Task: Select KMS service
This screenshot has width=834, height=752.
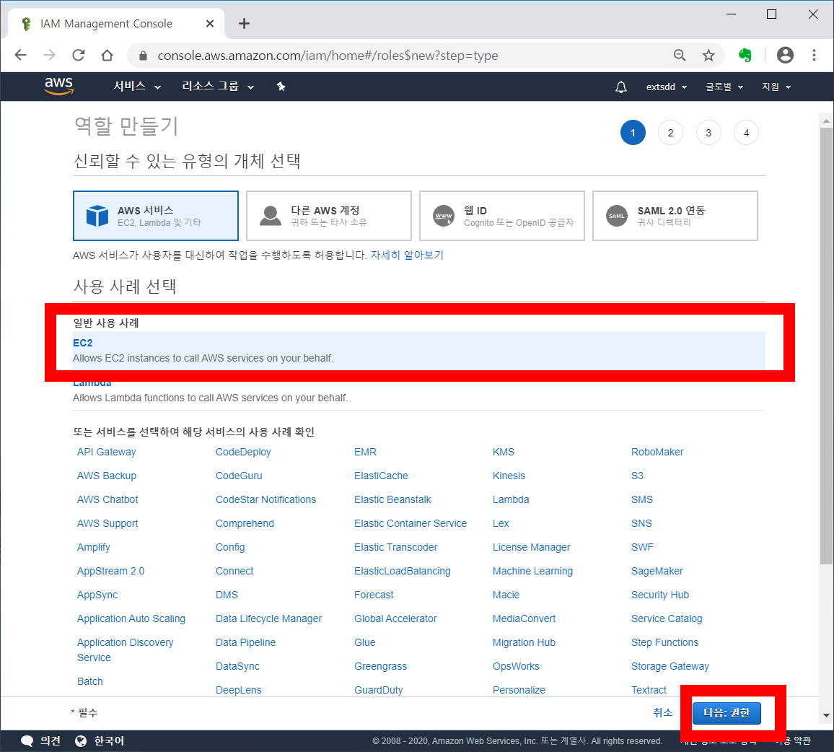Action: click(503, 452)
